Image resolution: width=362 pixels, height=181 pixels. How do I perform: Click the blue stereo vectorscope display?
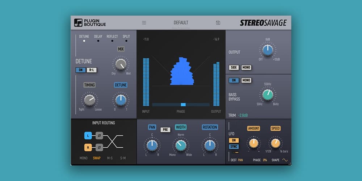pos(182,71)
